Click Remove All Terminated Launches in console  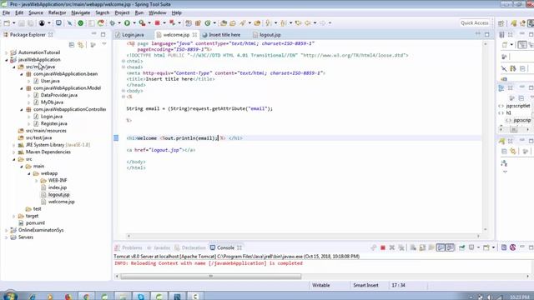pyautogui.click(x=401, y=247)
